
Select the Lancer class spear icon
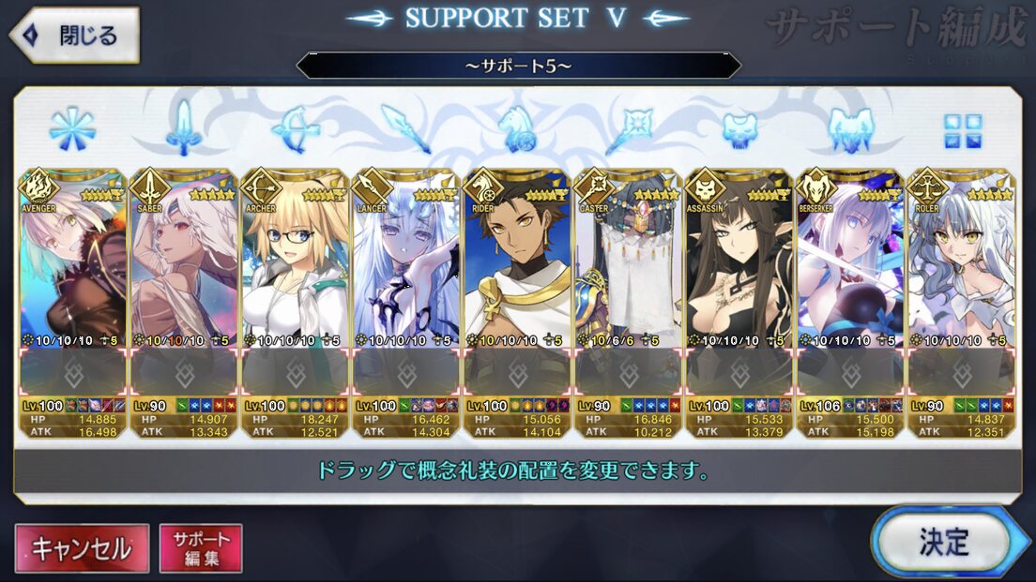tap(406, 128)
